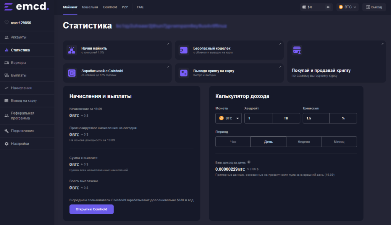The height and width of the screenshot is (225, 391).
Task: Open the TH hashrate unit selector
Action: [286, 118]
